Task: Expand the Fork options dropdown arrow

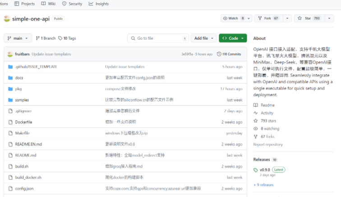Action: point(287,18)
